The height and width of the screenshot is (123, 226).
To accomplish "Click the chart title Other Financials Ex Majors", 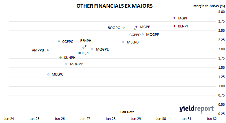I will 115,6.
